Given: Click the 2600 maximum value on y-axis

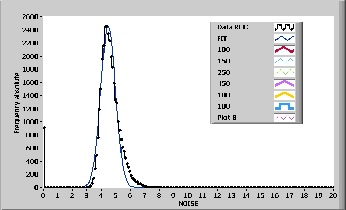Looking at the screenshot, I should pyautogui.click(x=28, y=17).
